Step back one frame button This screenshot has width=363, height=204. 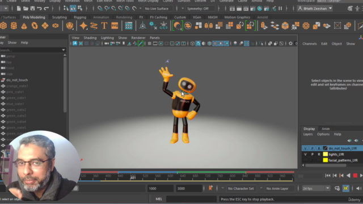[335, 176]
